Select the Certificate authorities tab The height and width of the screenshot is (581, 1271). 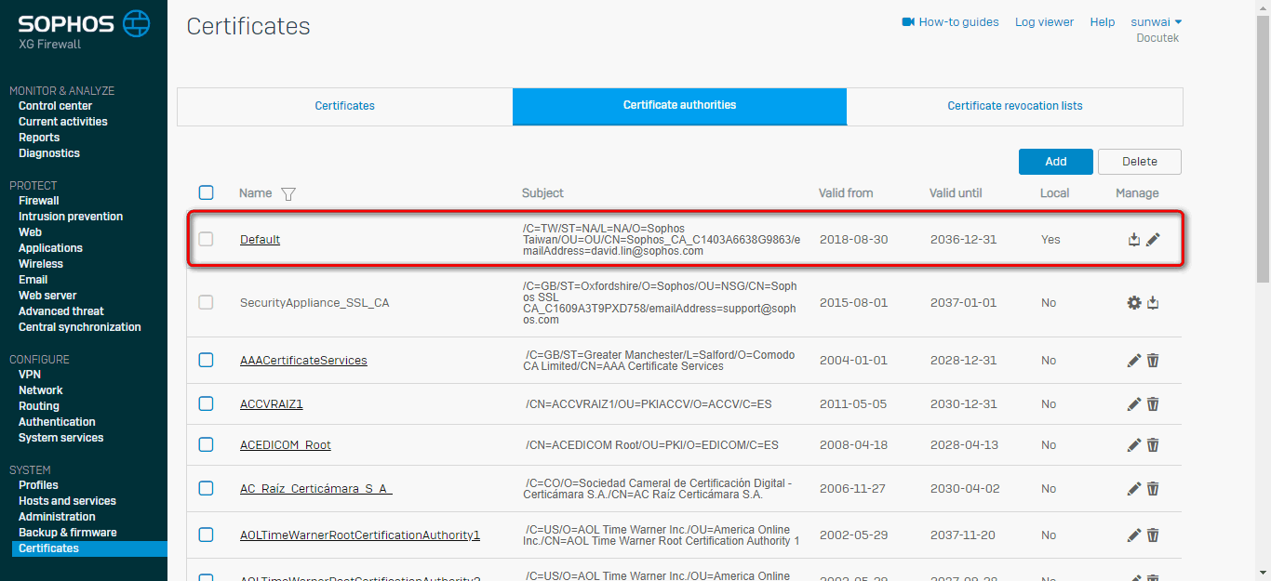coord(679,106)
